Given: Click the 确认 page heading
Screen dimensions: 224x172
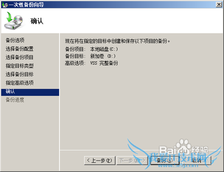Looking at the screenshot, I should click(37, 21).
